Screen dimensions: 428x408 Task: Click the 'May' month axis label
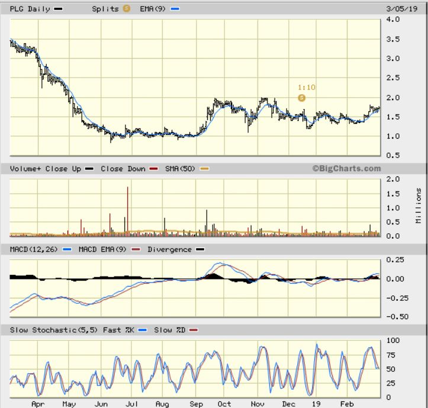(x=69, y=404)
